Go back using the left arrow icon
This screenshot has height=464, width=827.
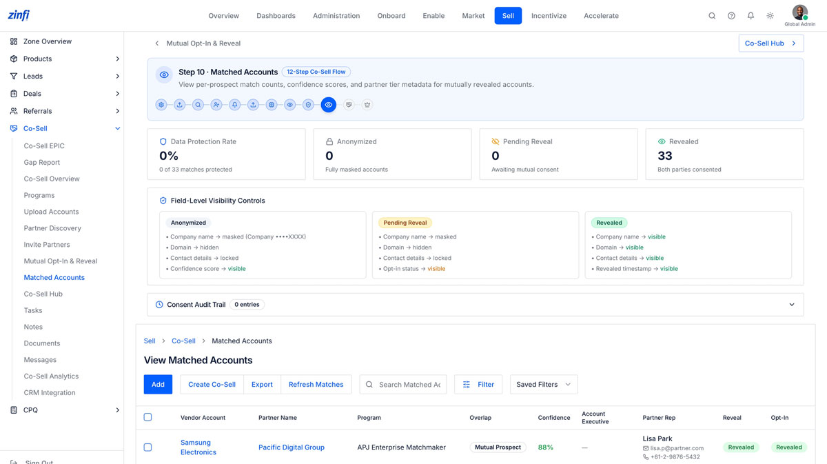pos(157,43)
